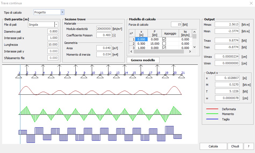Open the Tipo di calcolo dropdown
The height and width of the screenshot is (153, 255).
click(x=62, y=12)
